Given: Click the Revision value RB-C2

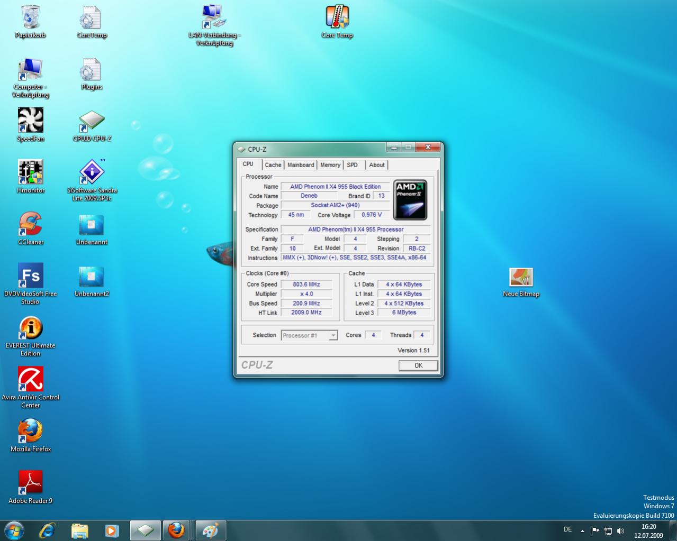Looking at the screenshot, I should (417, 248).
